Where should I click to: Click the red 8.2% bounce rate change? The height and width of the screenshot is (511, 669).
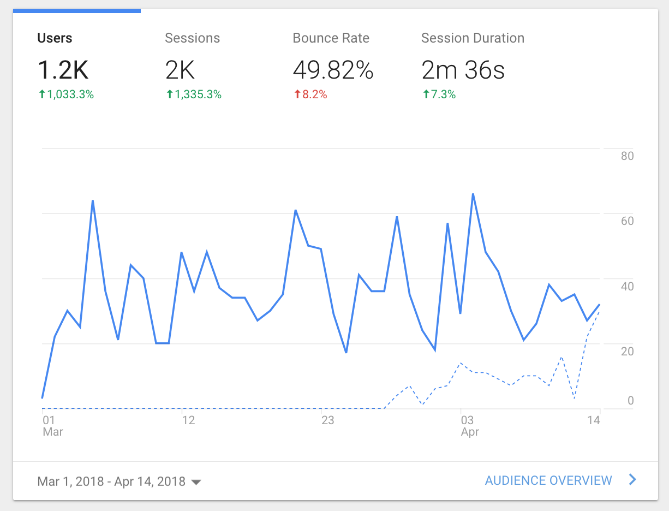310,94
